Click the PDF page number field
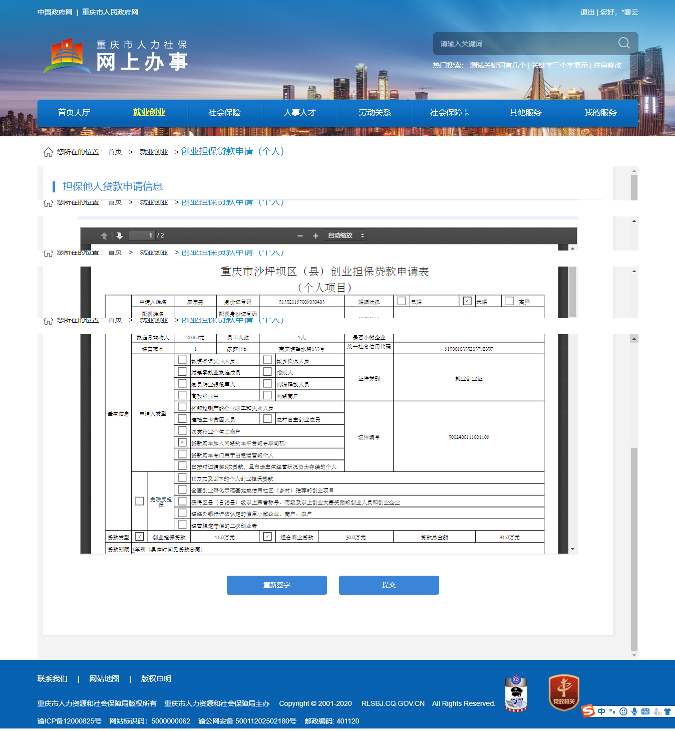The image size is (675, 731). click(x=142, y=235)
